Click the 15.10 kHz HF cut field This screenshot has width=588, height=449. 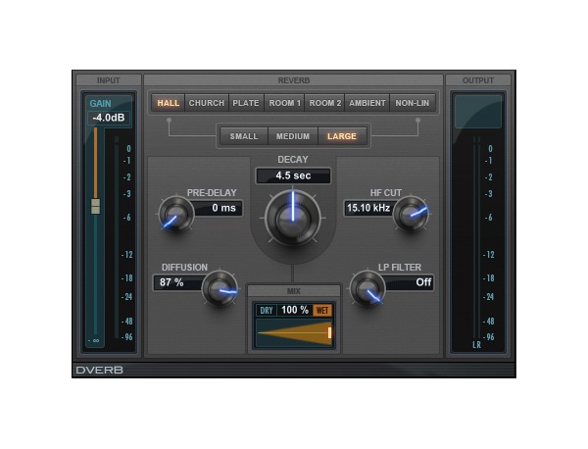369,208
